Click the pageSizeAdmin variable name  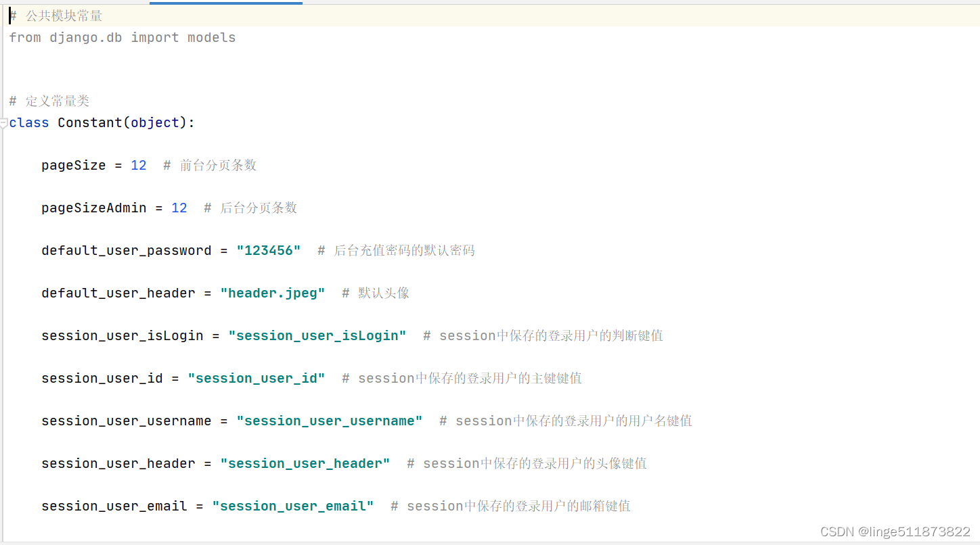[93, 207]
